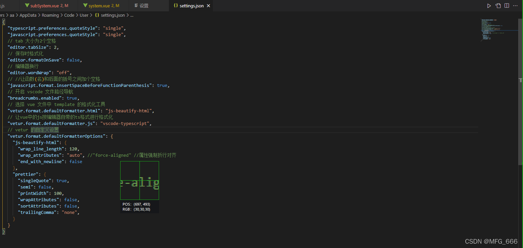Click the "js-beautify-html" formatter value string

pyautogui.click(x=129, y=111)
